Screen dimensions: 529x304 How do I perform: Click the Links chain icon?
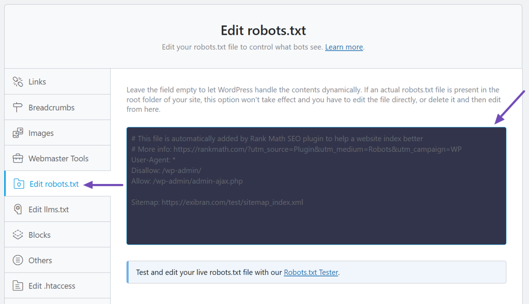coord(18,82)
